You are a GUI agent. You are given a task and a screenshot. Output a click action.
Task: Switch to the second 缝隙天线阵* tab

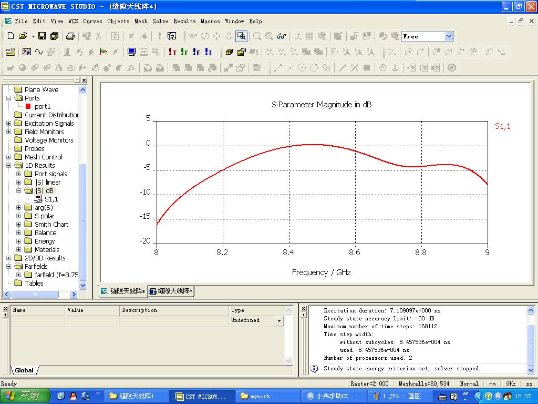coord(171,291)
